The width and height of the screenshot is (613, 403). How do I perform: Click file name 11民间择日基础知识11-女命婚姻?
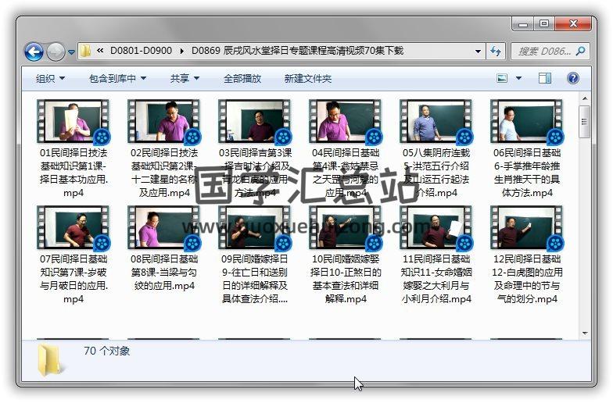pyautogui.click(x=436, y=279)
